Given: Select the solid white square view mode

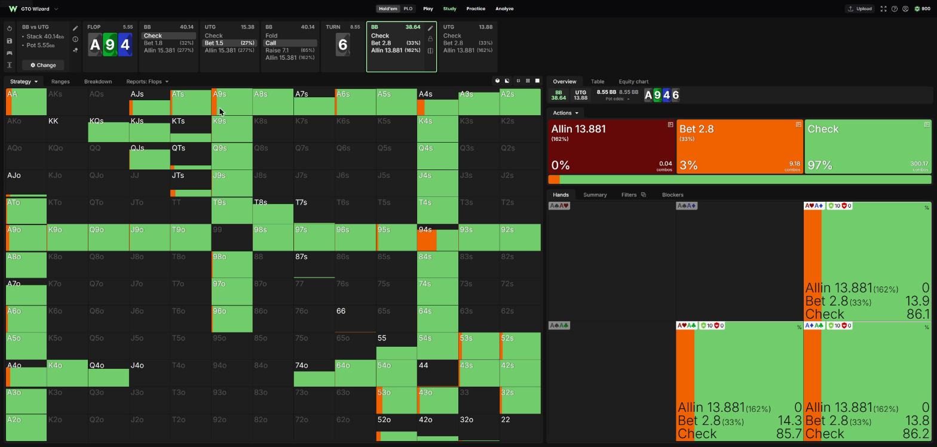Looking at the screenshot, I should point(537,81).
